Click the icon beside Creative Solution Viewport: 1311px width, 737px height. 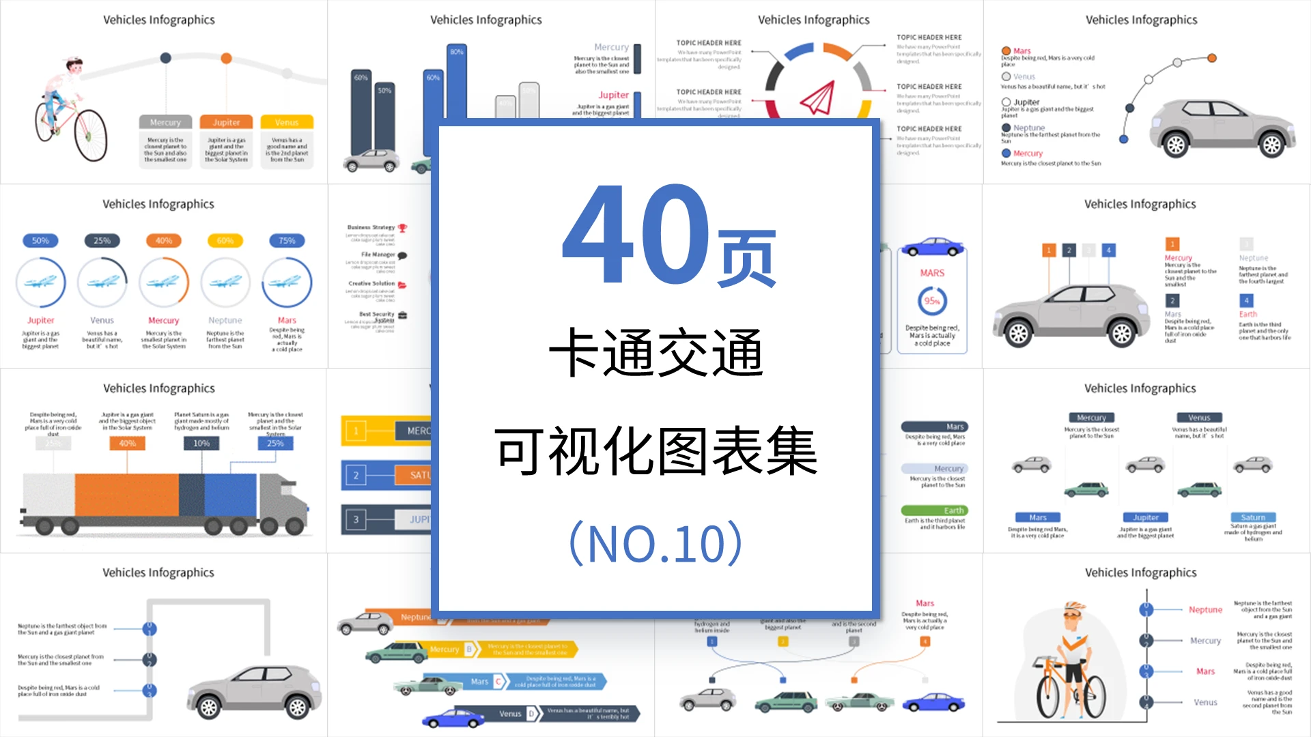[402, 284]
